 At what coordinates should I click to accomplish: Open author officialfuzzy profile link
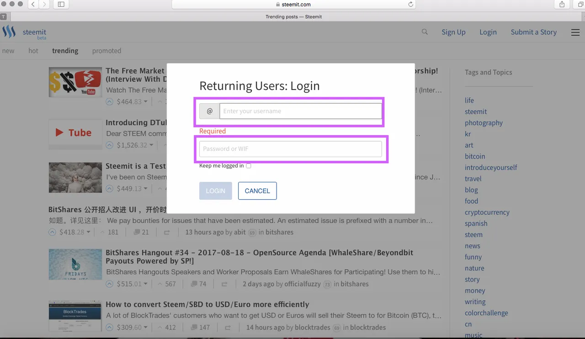coord(303,284)
